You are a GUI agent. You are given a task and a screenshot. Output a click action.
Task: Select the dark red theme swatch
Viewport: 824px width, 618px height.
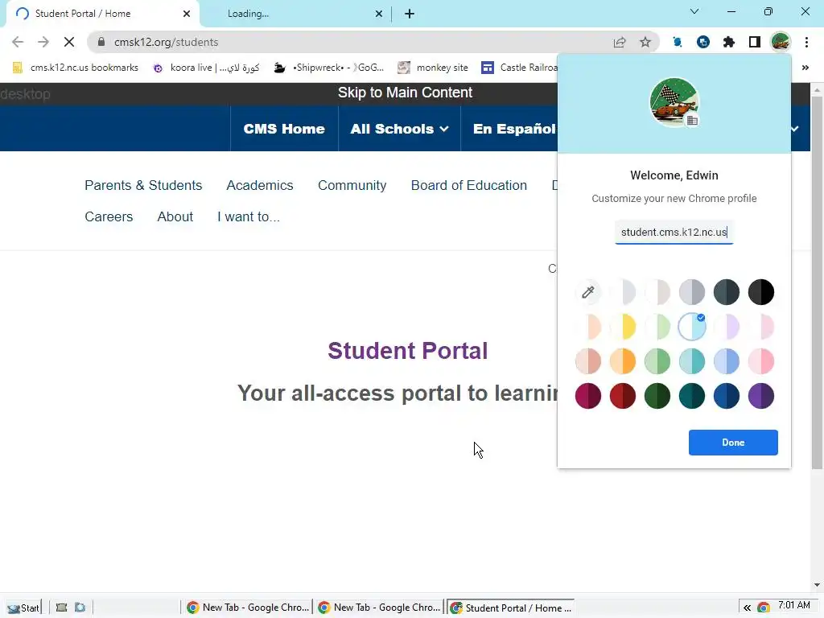623,396
